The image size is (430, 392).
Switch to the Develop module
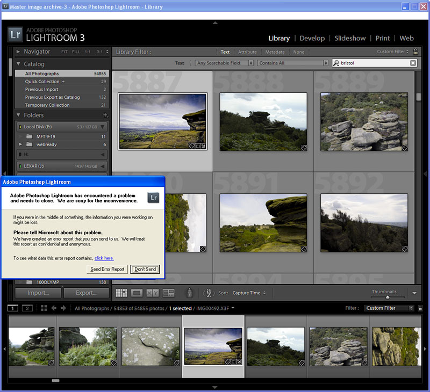tap(312, 38)
